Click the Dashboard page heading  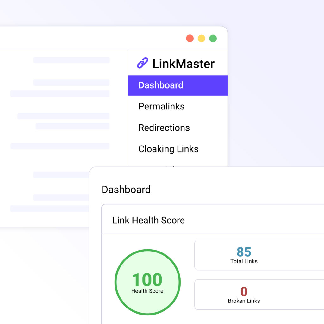coord(126,190)
